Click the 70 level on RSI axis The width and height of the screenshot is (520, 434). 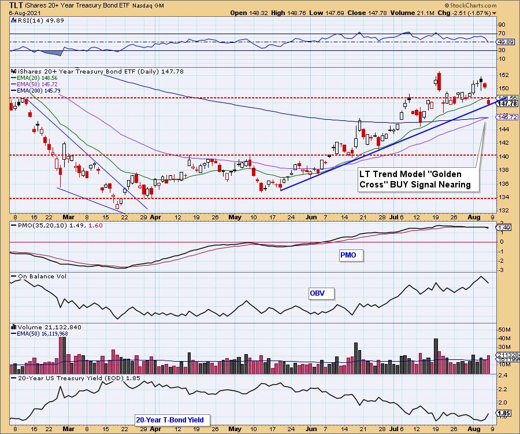click(502, 34)
